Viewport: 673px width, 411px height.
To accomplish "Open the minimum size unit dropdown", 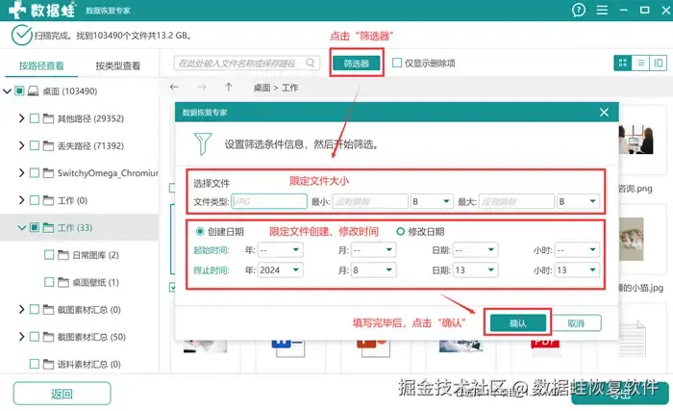I will click(x=432, y=201).
